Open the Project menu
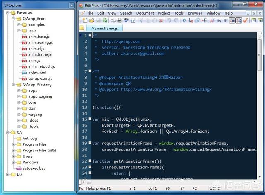 [164, 13]
